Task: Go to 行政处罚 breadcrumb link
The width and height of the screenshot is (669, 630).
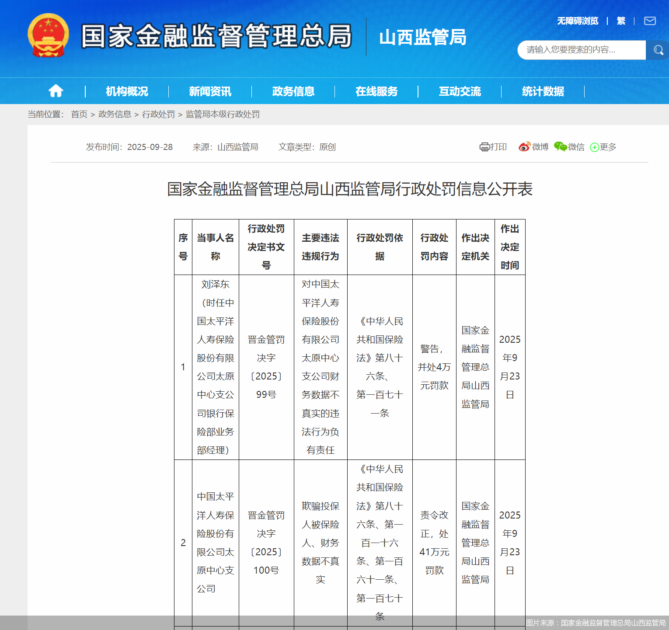Action: pyautogui.click(x=158, y=114)
